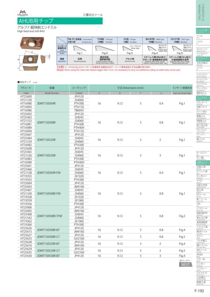Screen dimensions: 210x297
Task: Open the 山本精工 maker tab
Action: tap(203, 278)
